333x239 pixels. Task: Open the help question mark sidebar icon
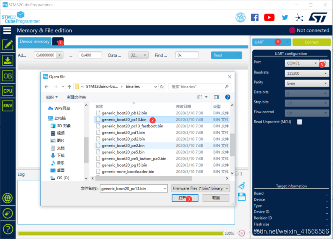(x=8, y=229)
